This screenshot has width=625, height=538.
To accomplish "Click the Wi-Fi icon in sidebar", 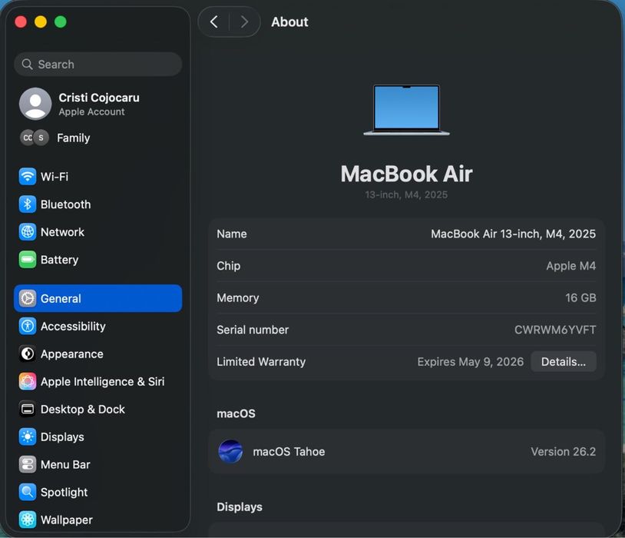I will [x=28, y=177].
